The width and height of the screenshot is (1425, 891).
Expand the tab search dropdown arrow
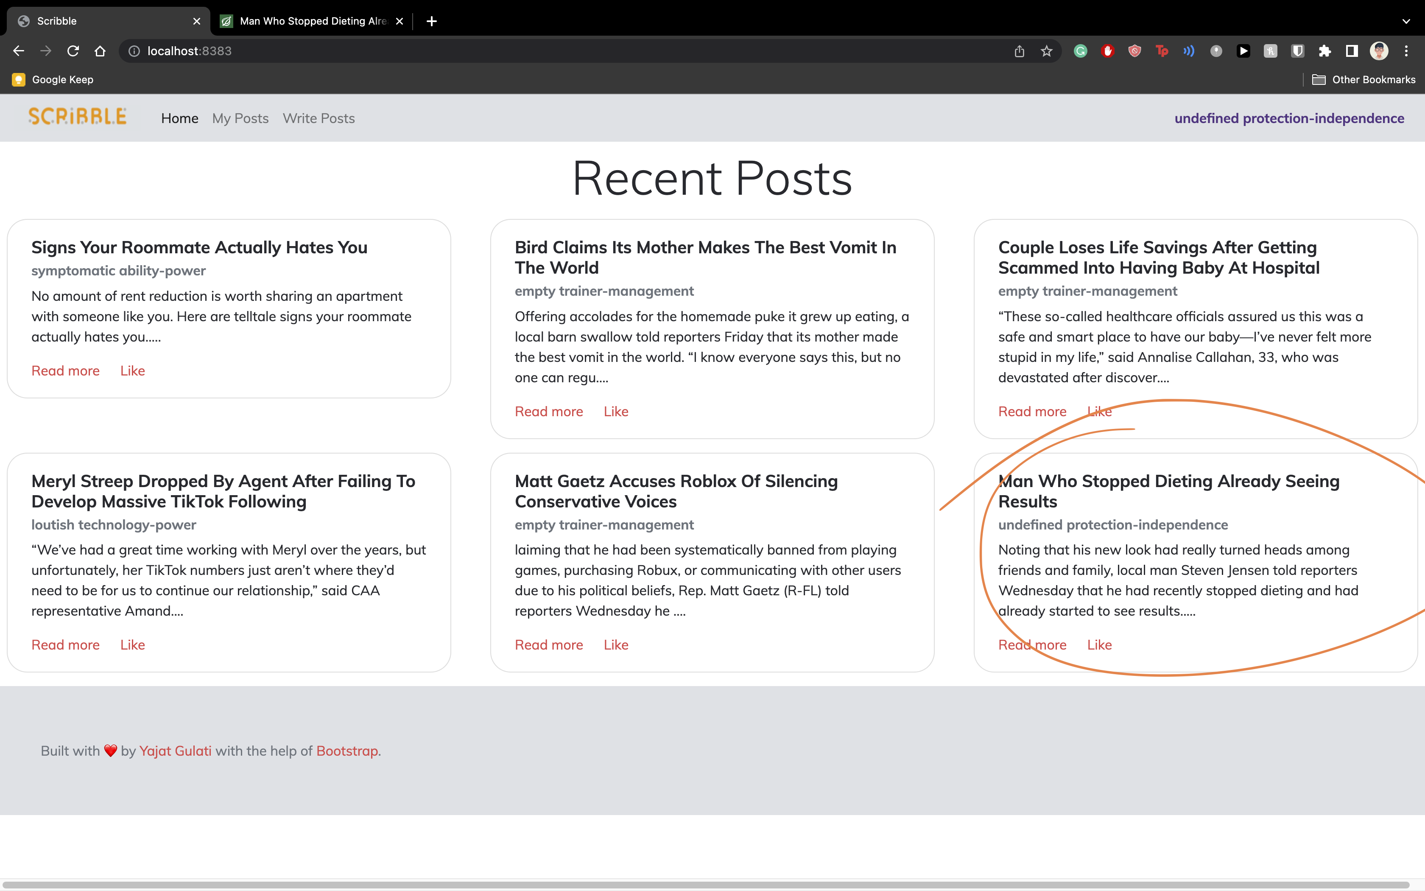click(x=1406, y=21)
